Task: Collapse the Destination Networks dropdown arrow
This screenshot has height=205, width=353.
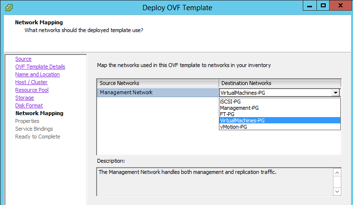Action: point(335,92)
